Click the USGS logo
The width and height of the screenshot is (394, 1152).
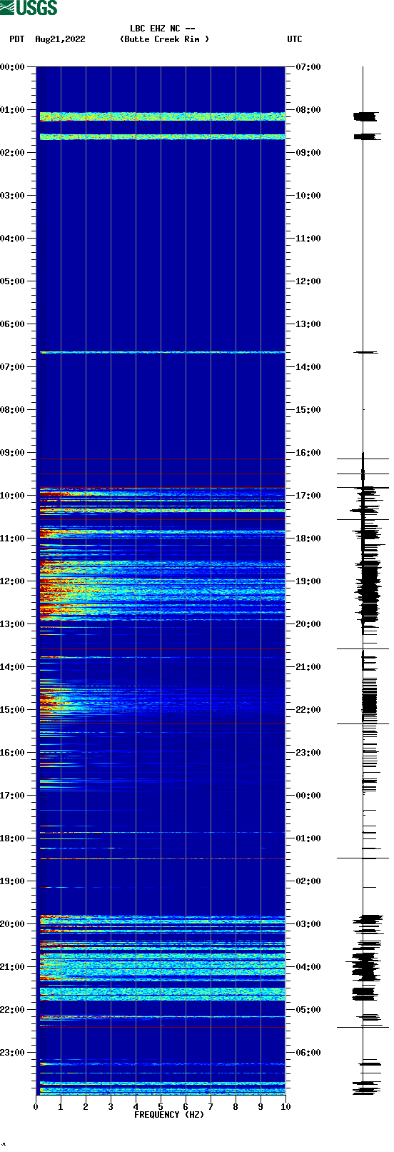(29, 8)
